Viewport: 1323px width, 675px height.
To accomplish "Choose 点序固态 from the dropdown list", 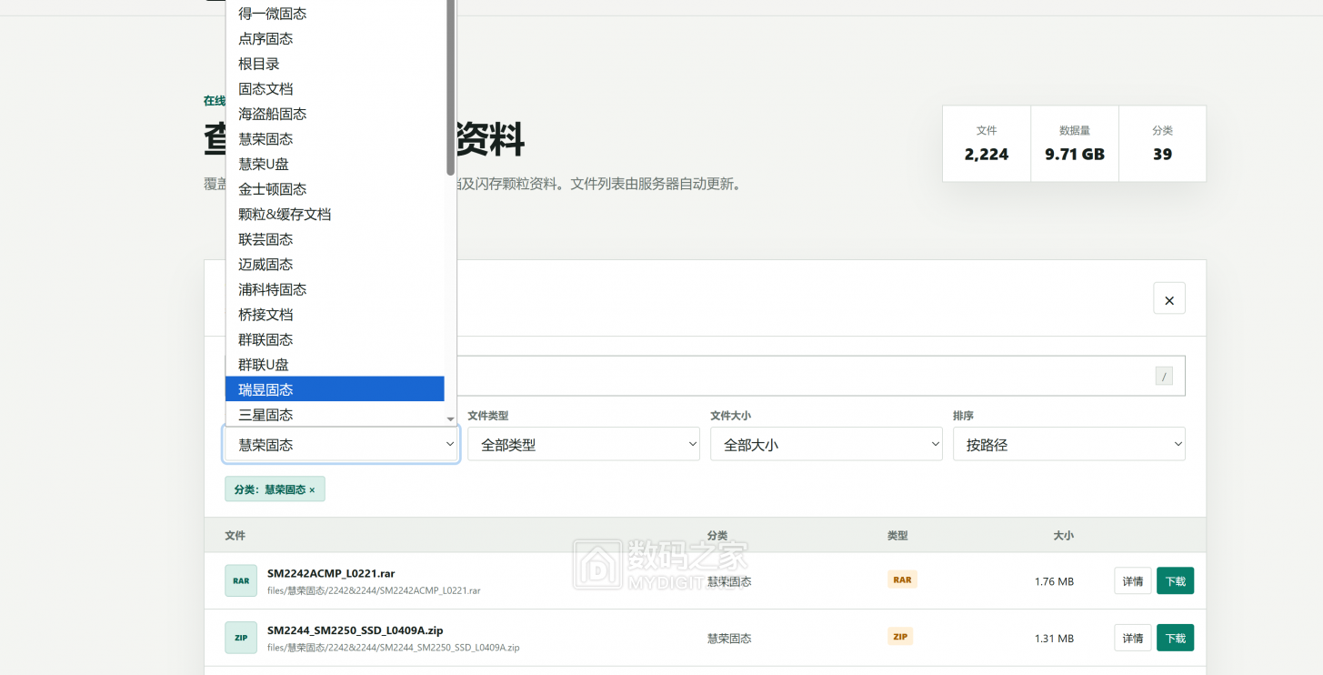I will click(x=335, y=39).
